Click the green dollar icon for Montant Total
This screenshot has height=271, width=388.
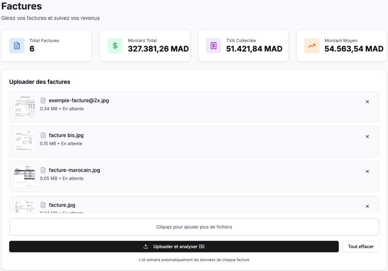click(115, 46)
